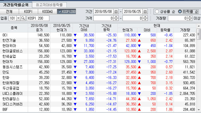Viewport: 201px width, 113px height.
Task: Select the SK디스커버리 stock row
Action: (98, 104)
